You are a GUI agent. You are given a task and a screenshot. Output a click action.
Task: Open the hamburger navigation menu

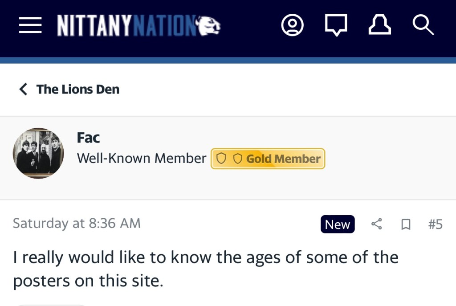pos(30,26)
